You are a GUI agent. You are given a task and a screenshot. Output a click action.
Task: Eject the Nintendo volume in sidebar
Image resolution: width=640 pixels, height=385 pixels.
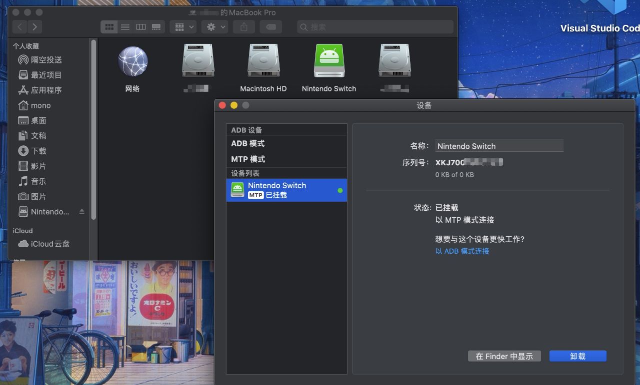pos(82,212)
